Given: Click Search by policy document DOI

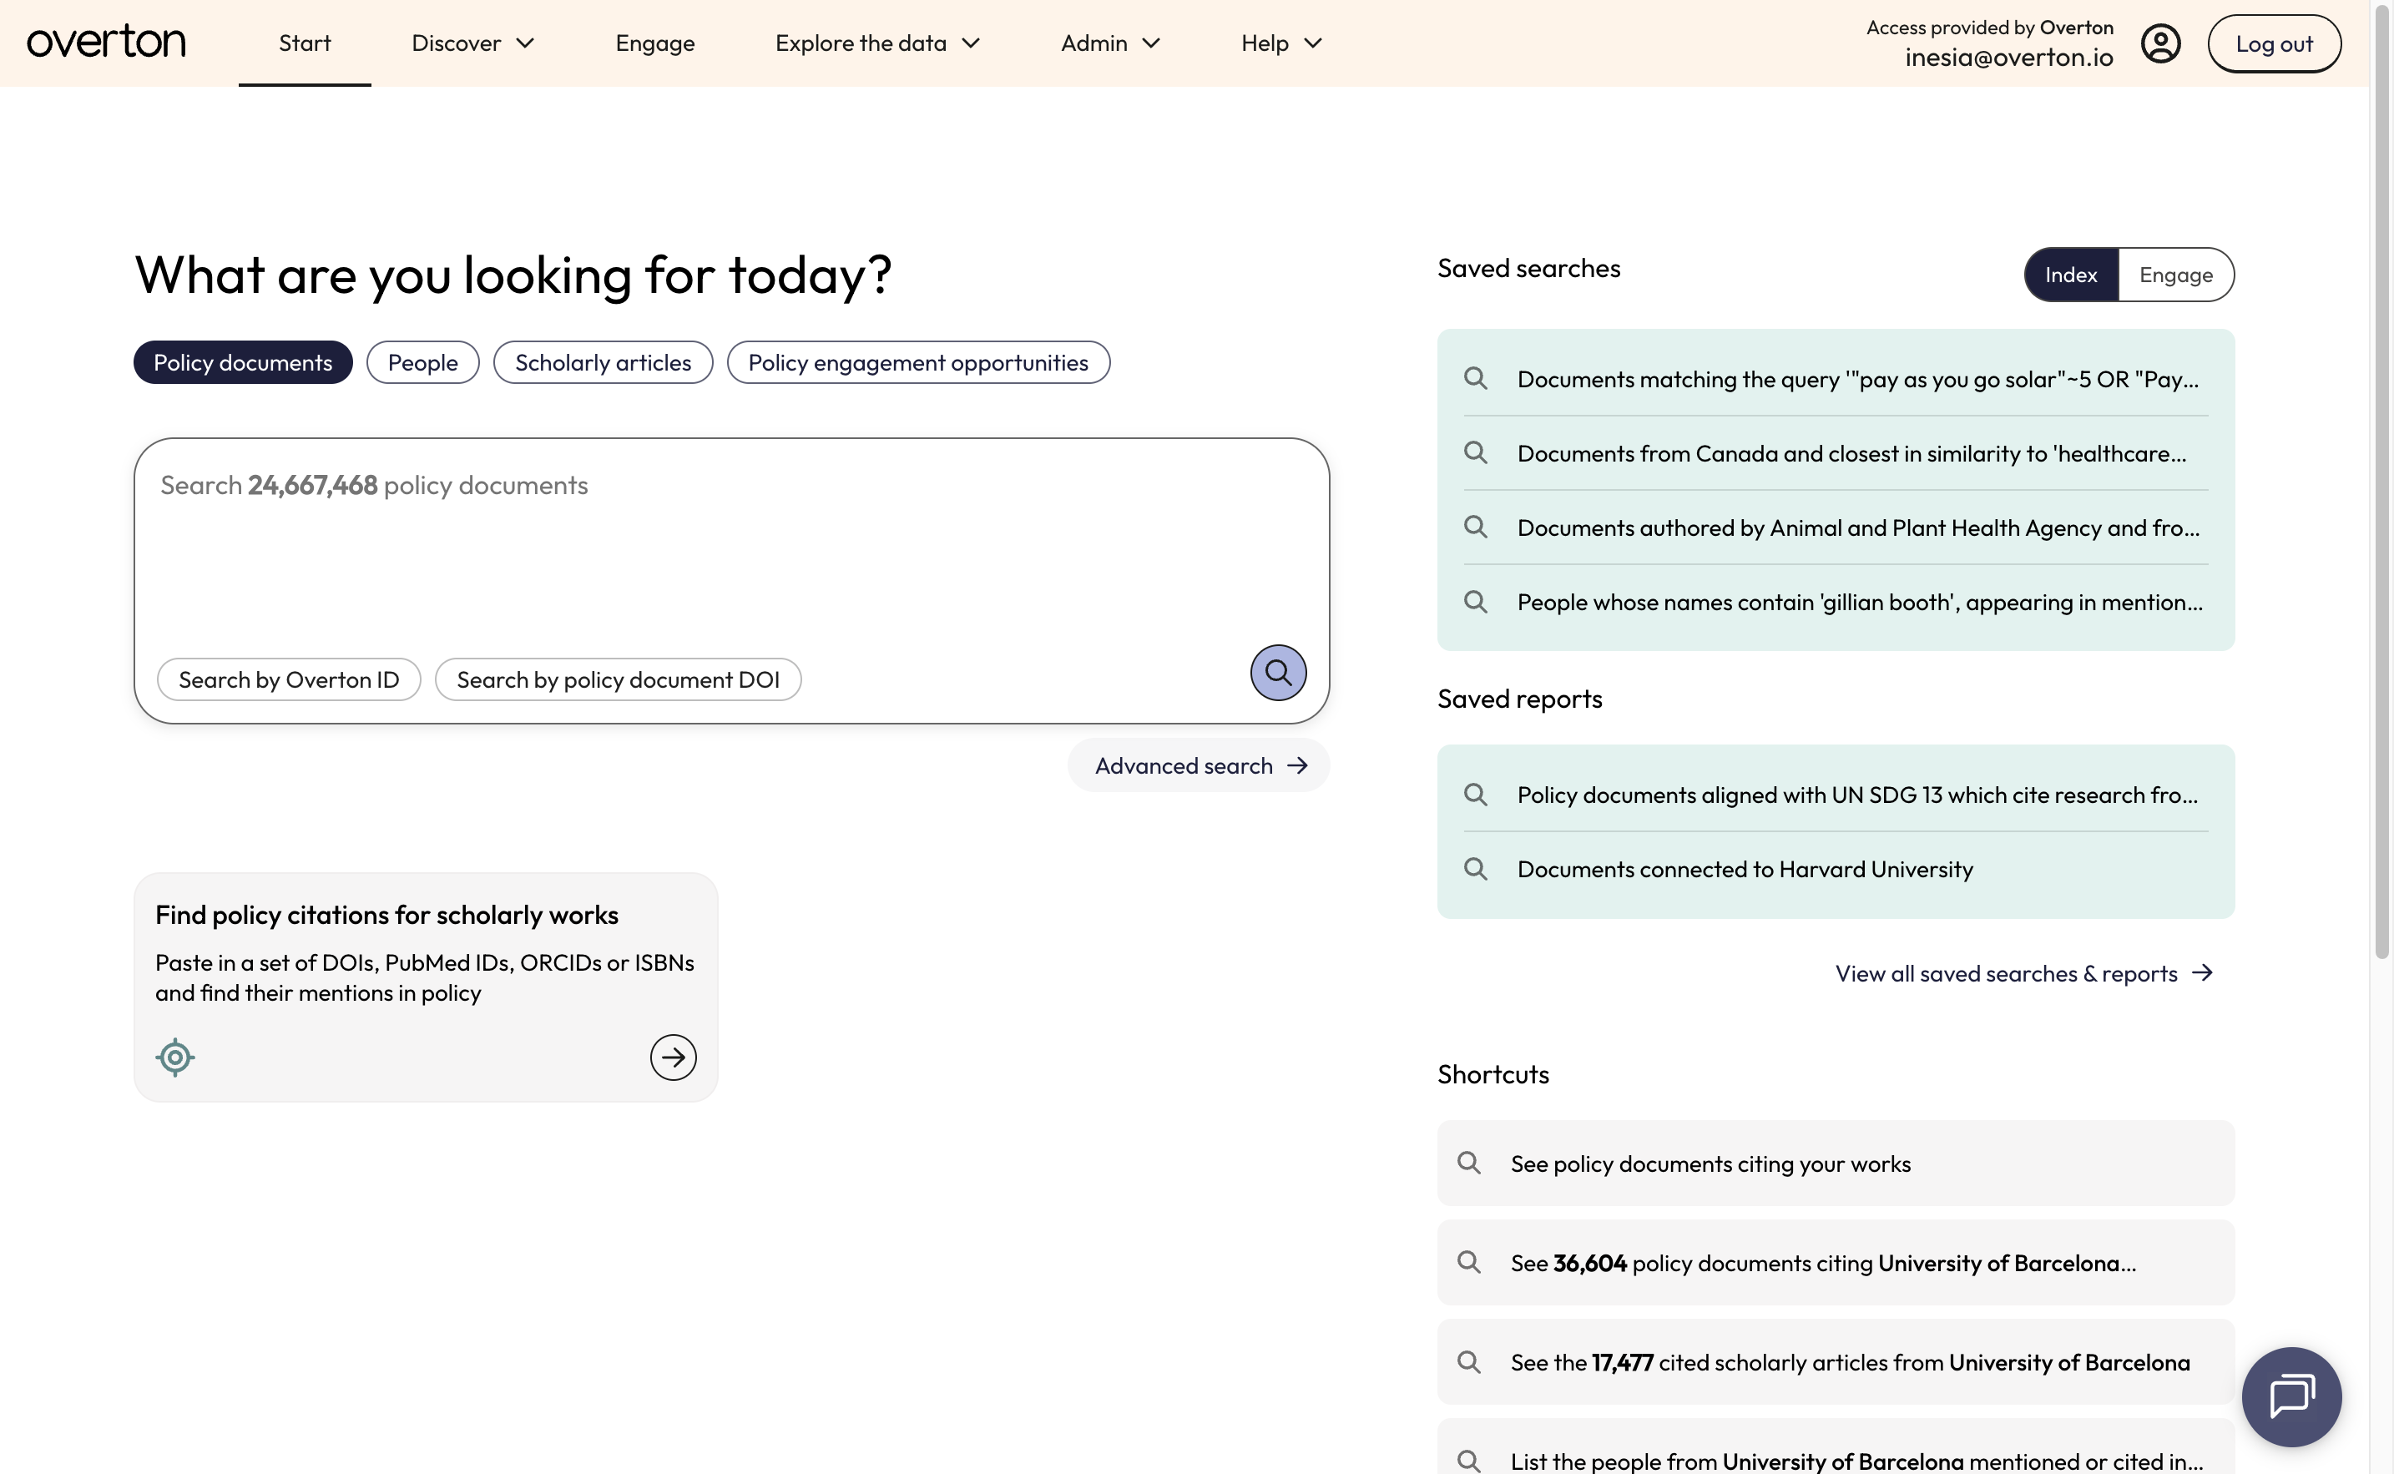Looking at the screenshot, I should point(618,679).
